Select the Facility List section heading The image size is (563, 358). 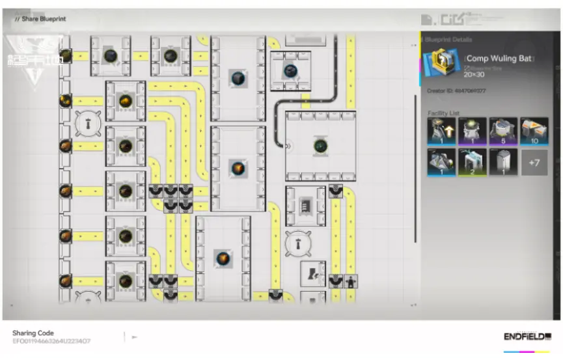click(x=444, y=113)
